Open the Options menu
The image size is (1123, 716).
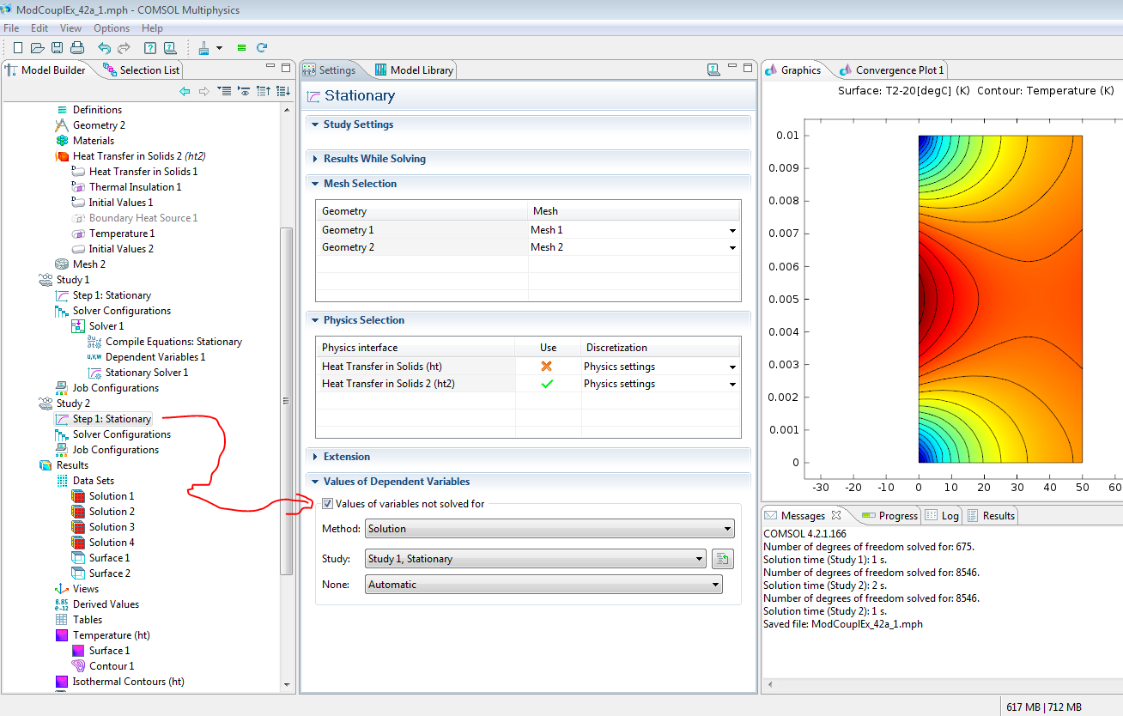[x=112, y=28]
